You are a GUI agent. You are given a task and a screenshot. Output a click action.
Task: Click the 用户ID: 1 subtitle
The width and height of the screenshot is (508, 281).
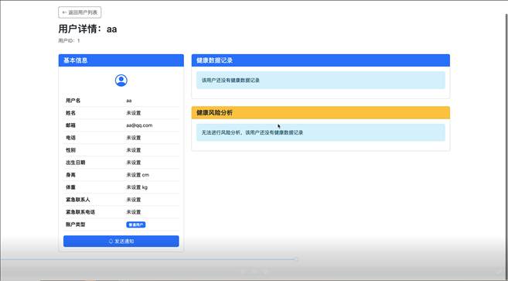[x=69, y=40]
